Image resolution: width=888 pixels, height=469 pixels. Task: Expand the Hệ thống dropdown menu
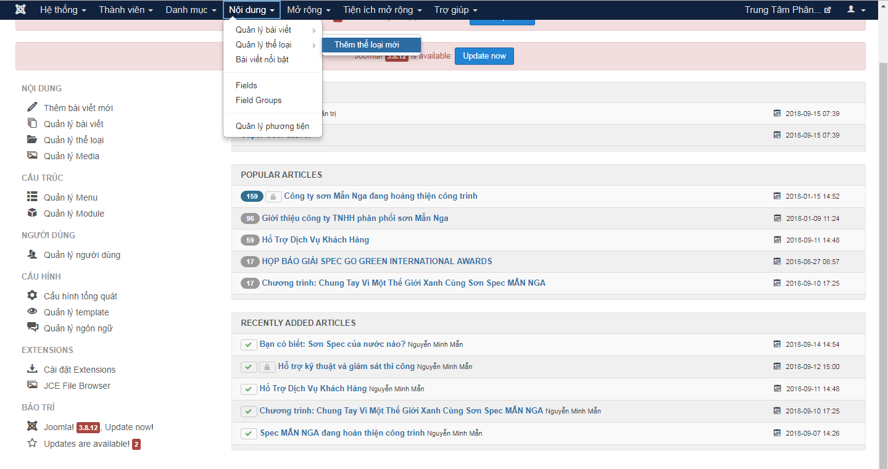(x=63, y=10)
